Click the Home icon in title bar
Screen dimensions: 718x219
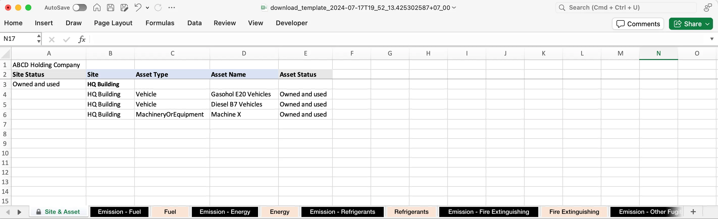coord(97,8)
